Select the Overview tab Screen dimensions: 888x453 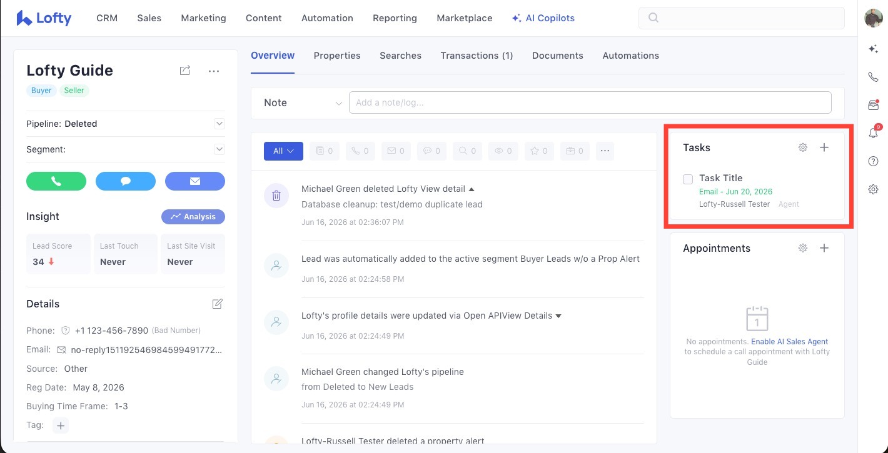coord(273,56)
